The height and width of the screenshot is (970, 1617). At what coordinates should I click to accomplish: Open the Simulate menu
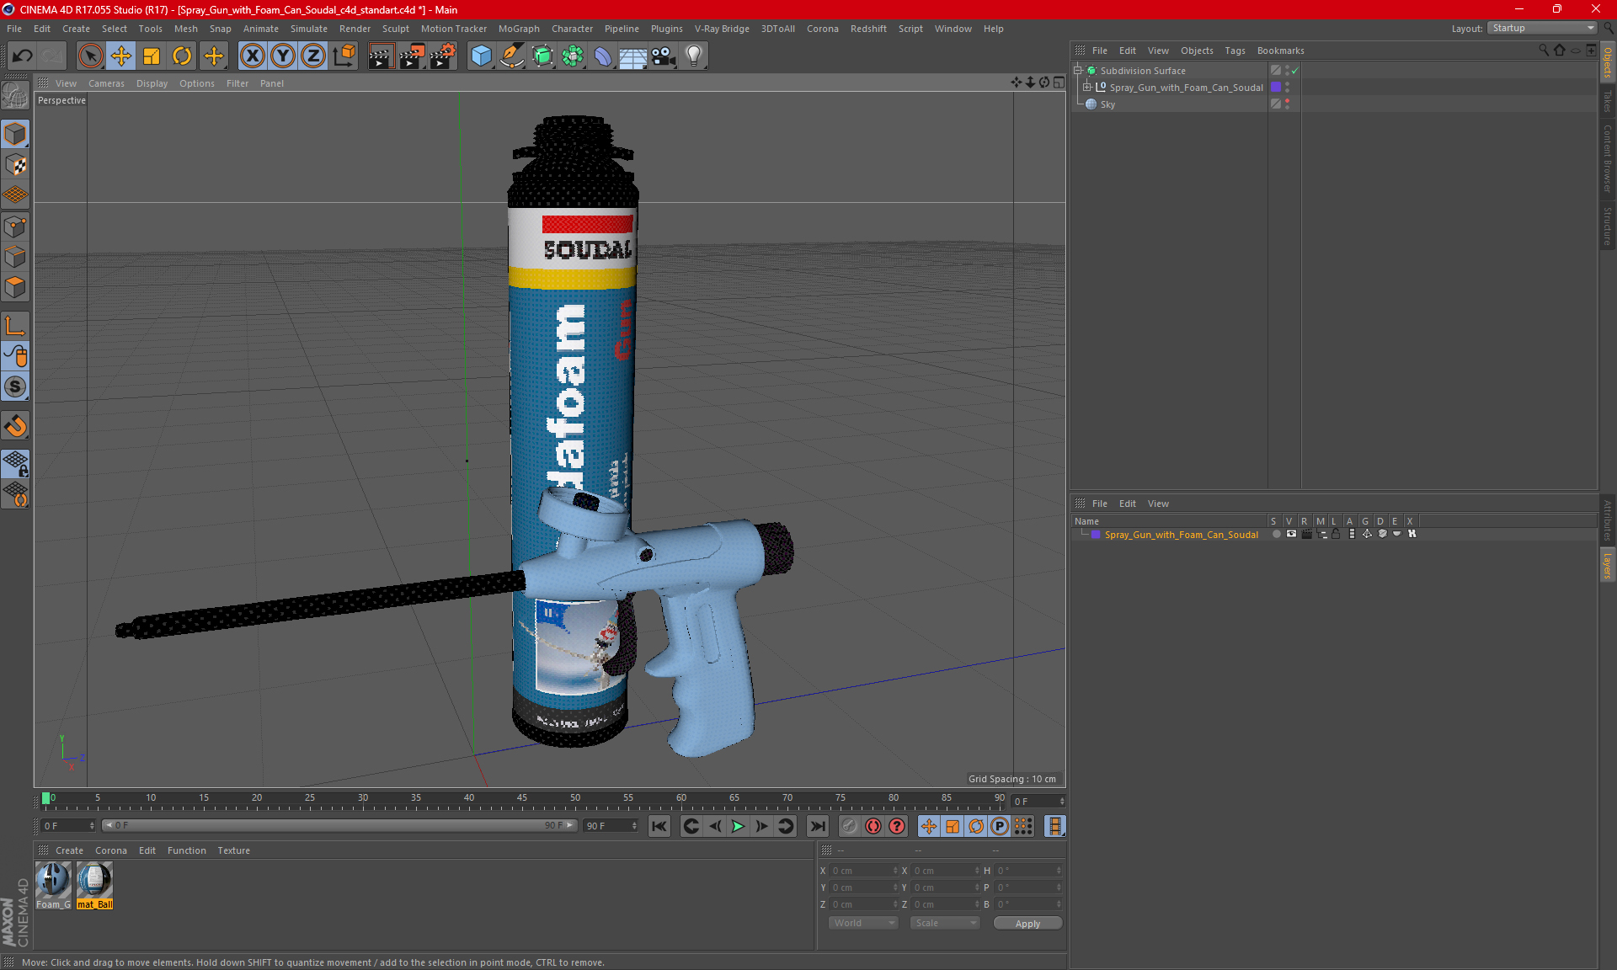coord(308,29)
